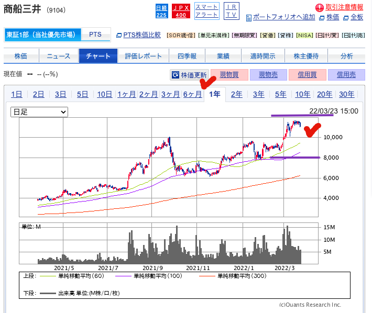Select the 東証1部（当社優先市場） market tab

[42, 35]
